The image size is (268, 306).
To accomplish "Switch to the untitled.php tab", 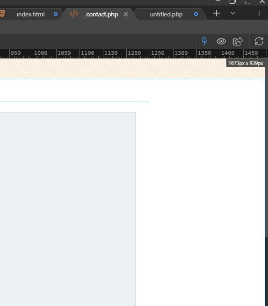I will tap(166, 14).
